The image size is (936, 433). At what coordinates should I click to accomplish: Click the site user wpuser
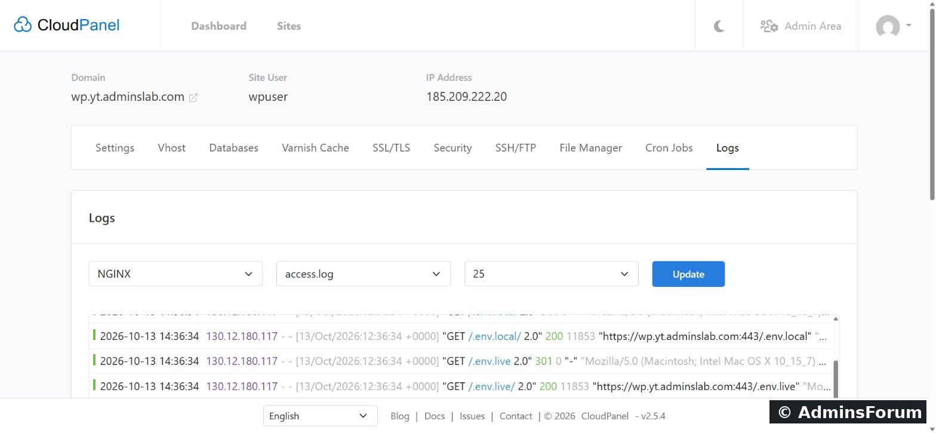(268, 97)
